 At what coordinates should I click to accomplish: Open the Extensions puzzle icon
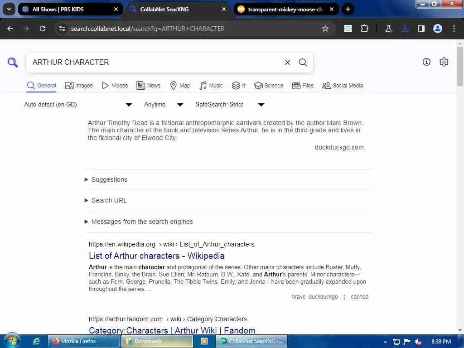(365, 29)
